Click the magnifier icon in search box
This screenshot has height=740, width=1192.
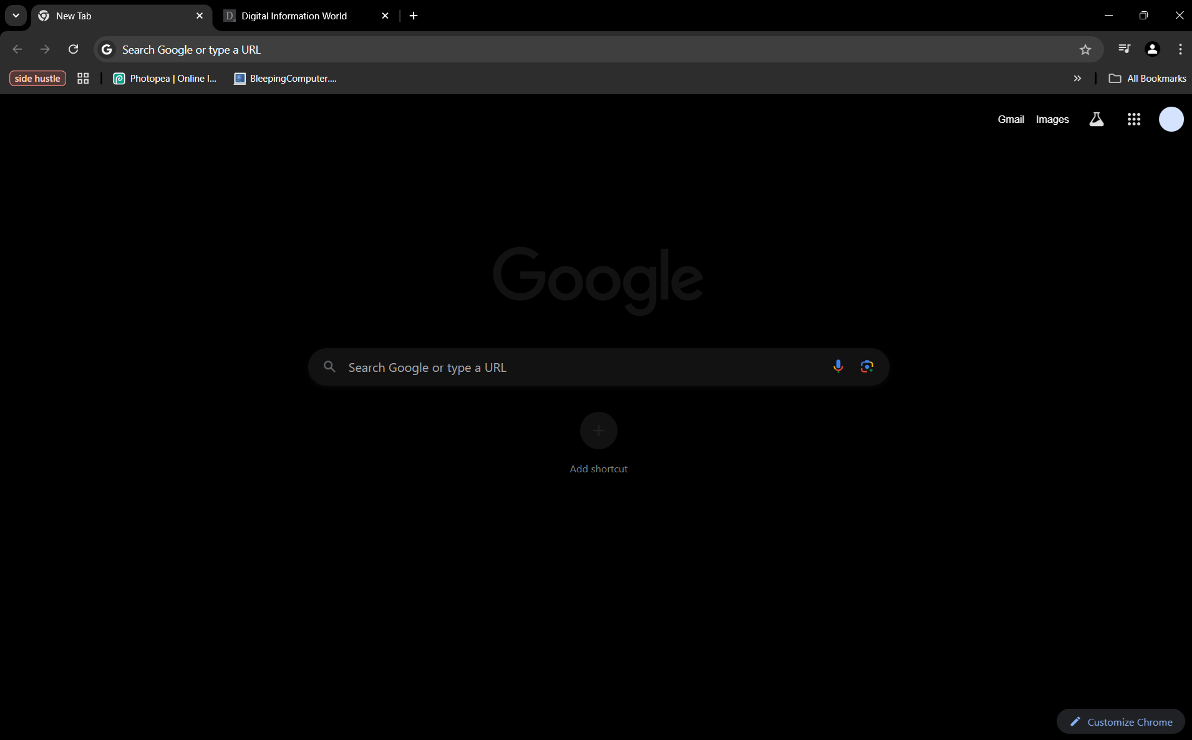click(x=330, y=367)
